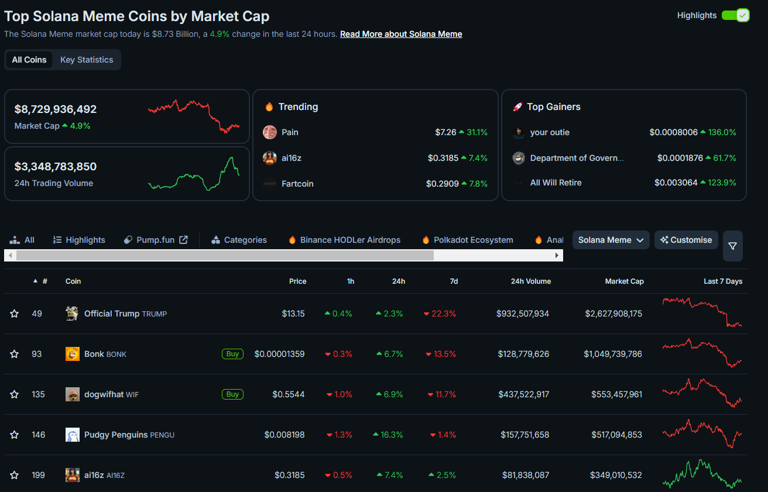
Task: Select the All category tab
Action: 22,240
